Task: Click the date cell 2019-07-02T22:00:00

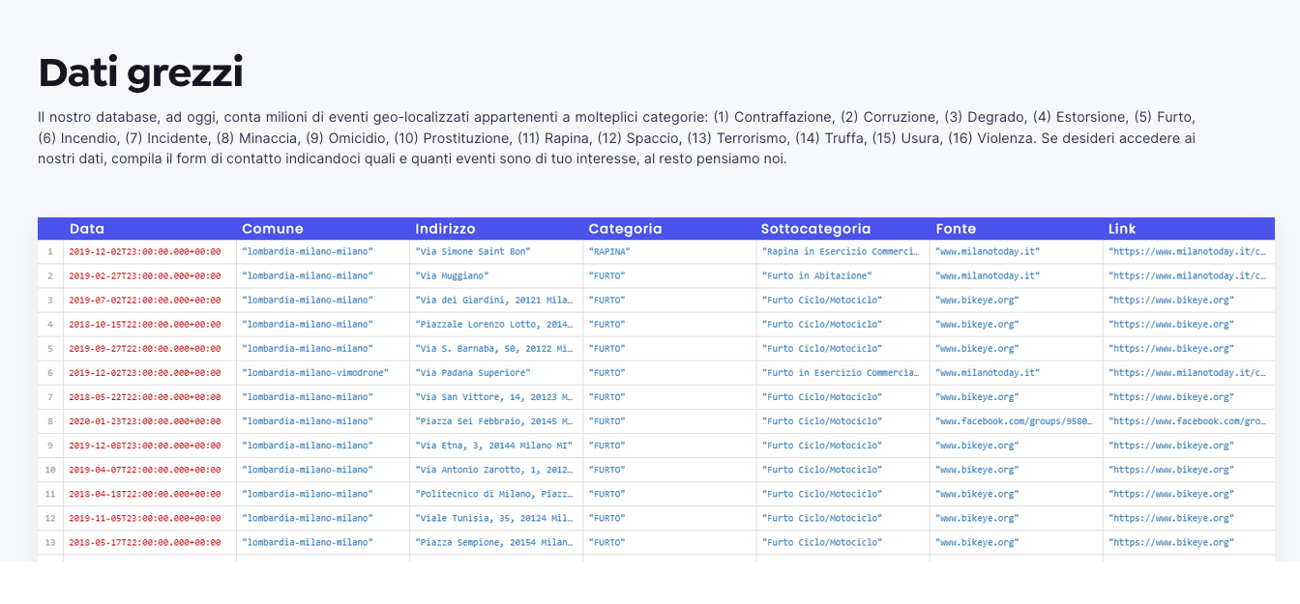Action: (150, 301)
